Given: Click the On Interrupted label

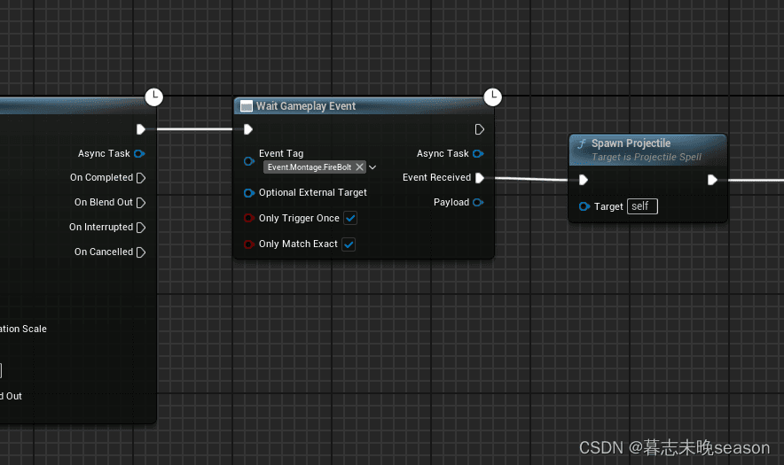Looking at the screenshot, I should (x=101, y=228).
